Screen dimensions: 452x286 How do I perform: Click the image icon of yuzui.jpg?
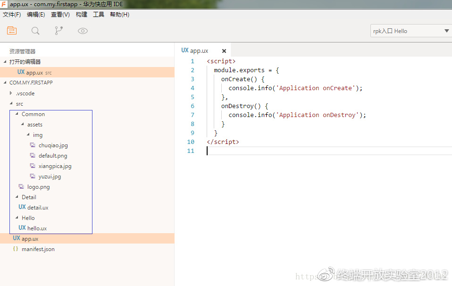coord(33,176)
